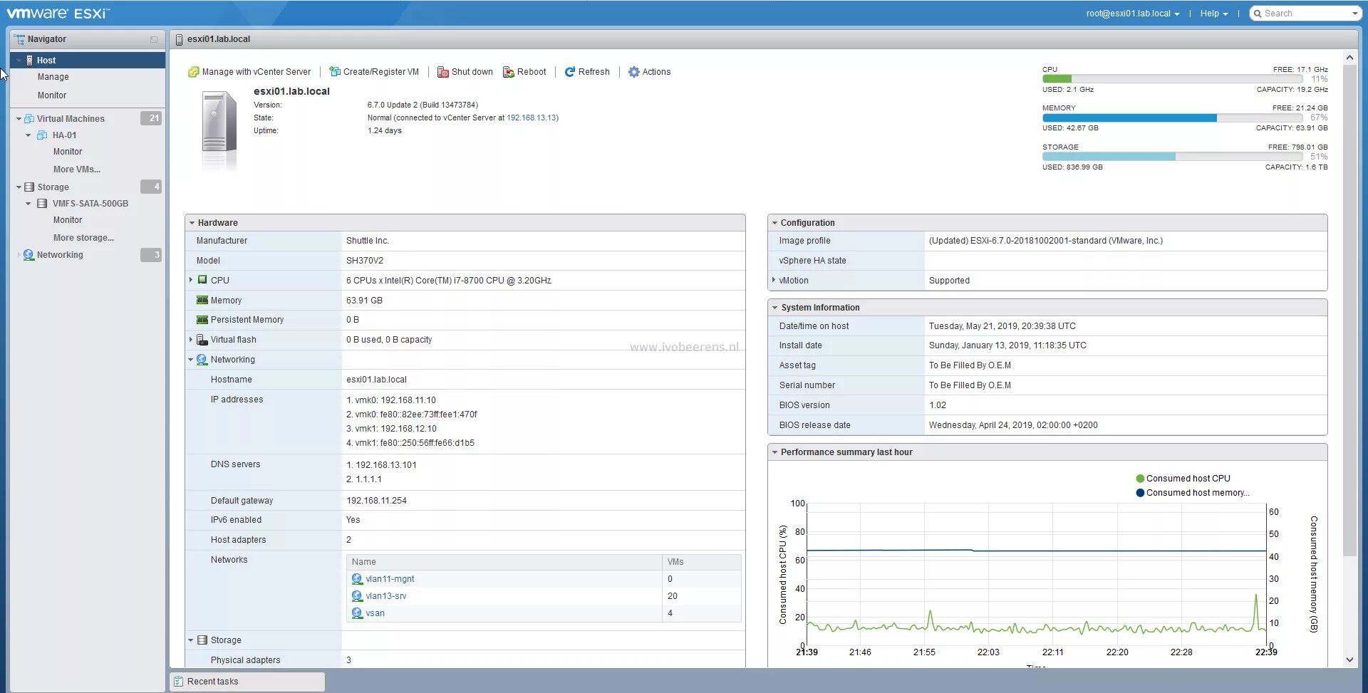
Task: Open the vCenter Server link 192.168.13.13
Action: 532,118
